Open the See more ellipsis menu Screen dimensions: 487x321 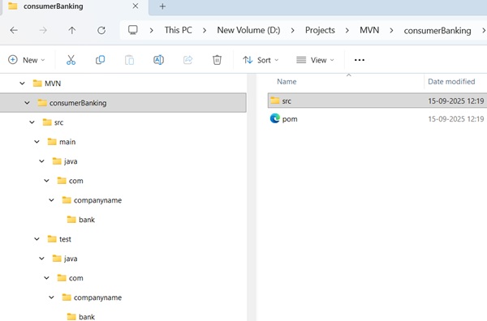360,60
